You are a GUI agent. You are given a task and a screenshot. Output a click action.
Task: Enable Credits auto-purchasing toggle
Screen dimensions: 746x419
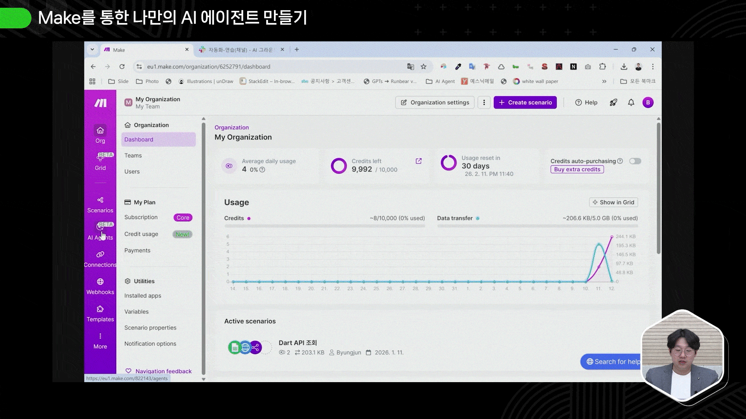point(635,161)
